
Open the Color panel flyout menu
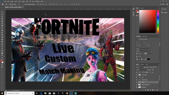(159, 8)
